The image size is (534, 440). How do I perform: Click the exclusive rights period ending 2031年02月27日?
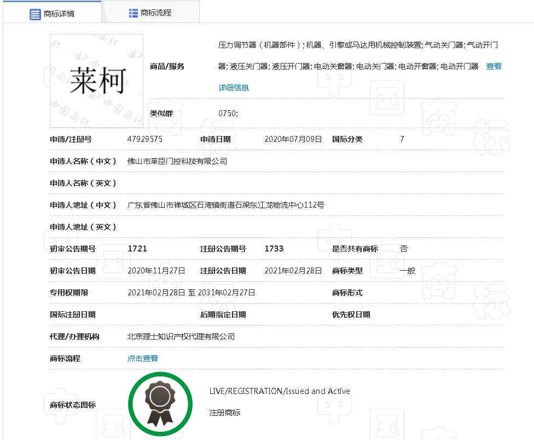point(191,293)
